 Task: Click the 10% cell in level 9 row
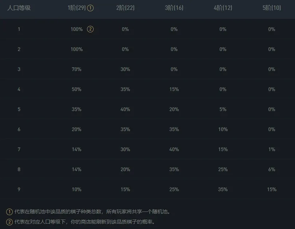76,189
